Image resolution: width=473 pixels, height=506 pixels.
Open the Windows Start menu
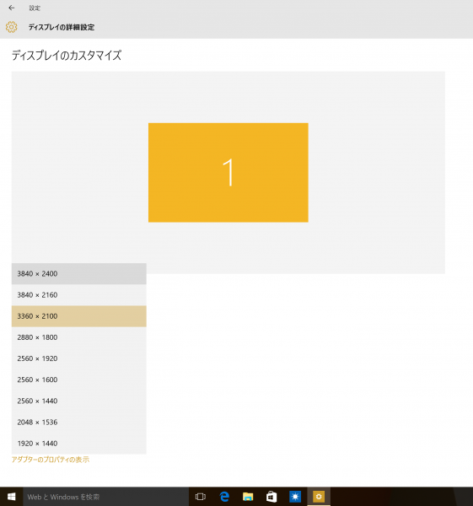11,497
